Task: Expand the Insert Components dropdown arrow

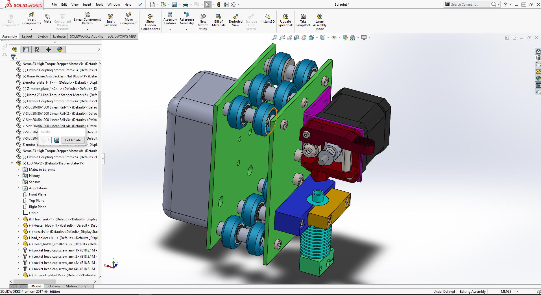Action: 31,29
